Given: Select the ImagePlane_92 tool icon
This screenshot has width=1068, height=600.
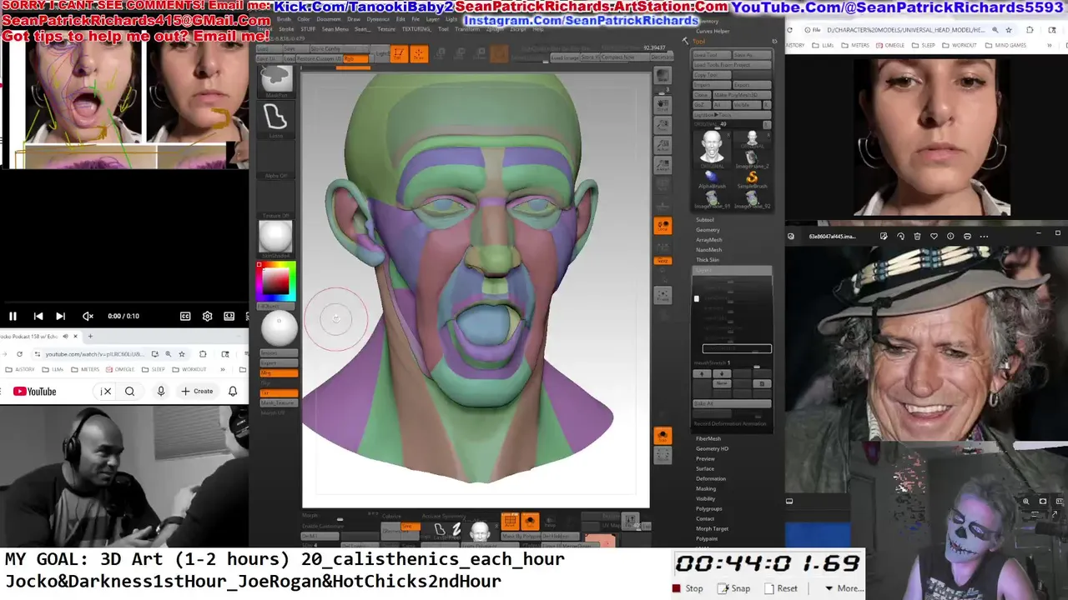Looking at the screenshot, I should [x=752, y=199].
